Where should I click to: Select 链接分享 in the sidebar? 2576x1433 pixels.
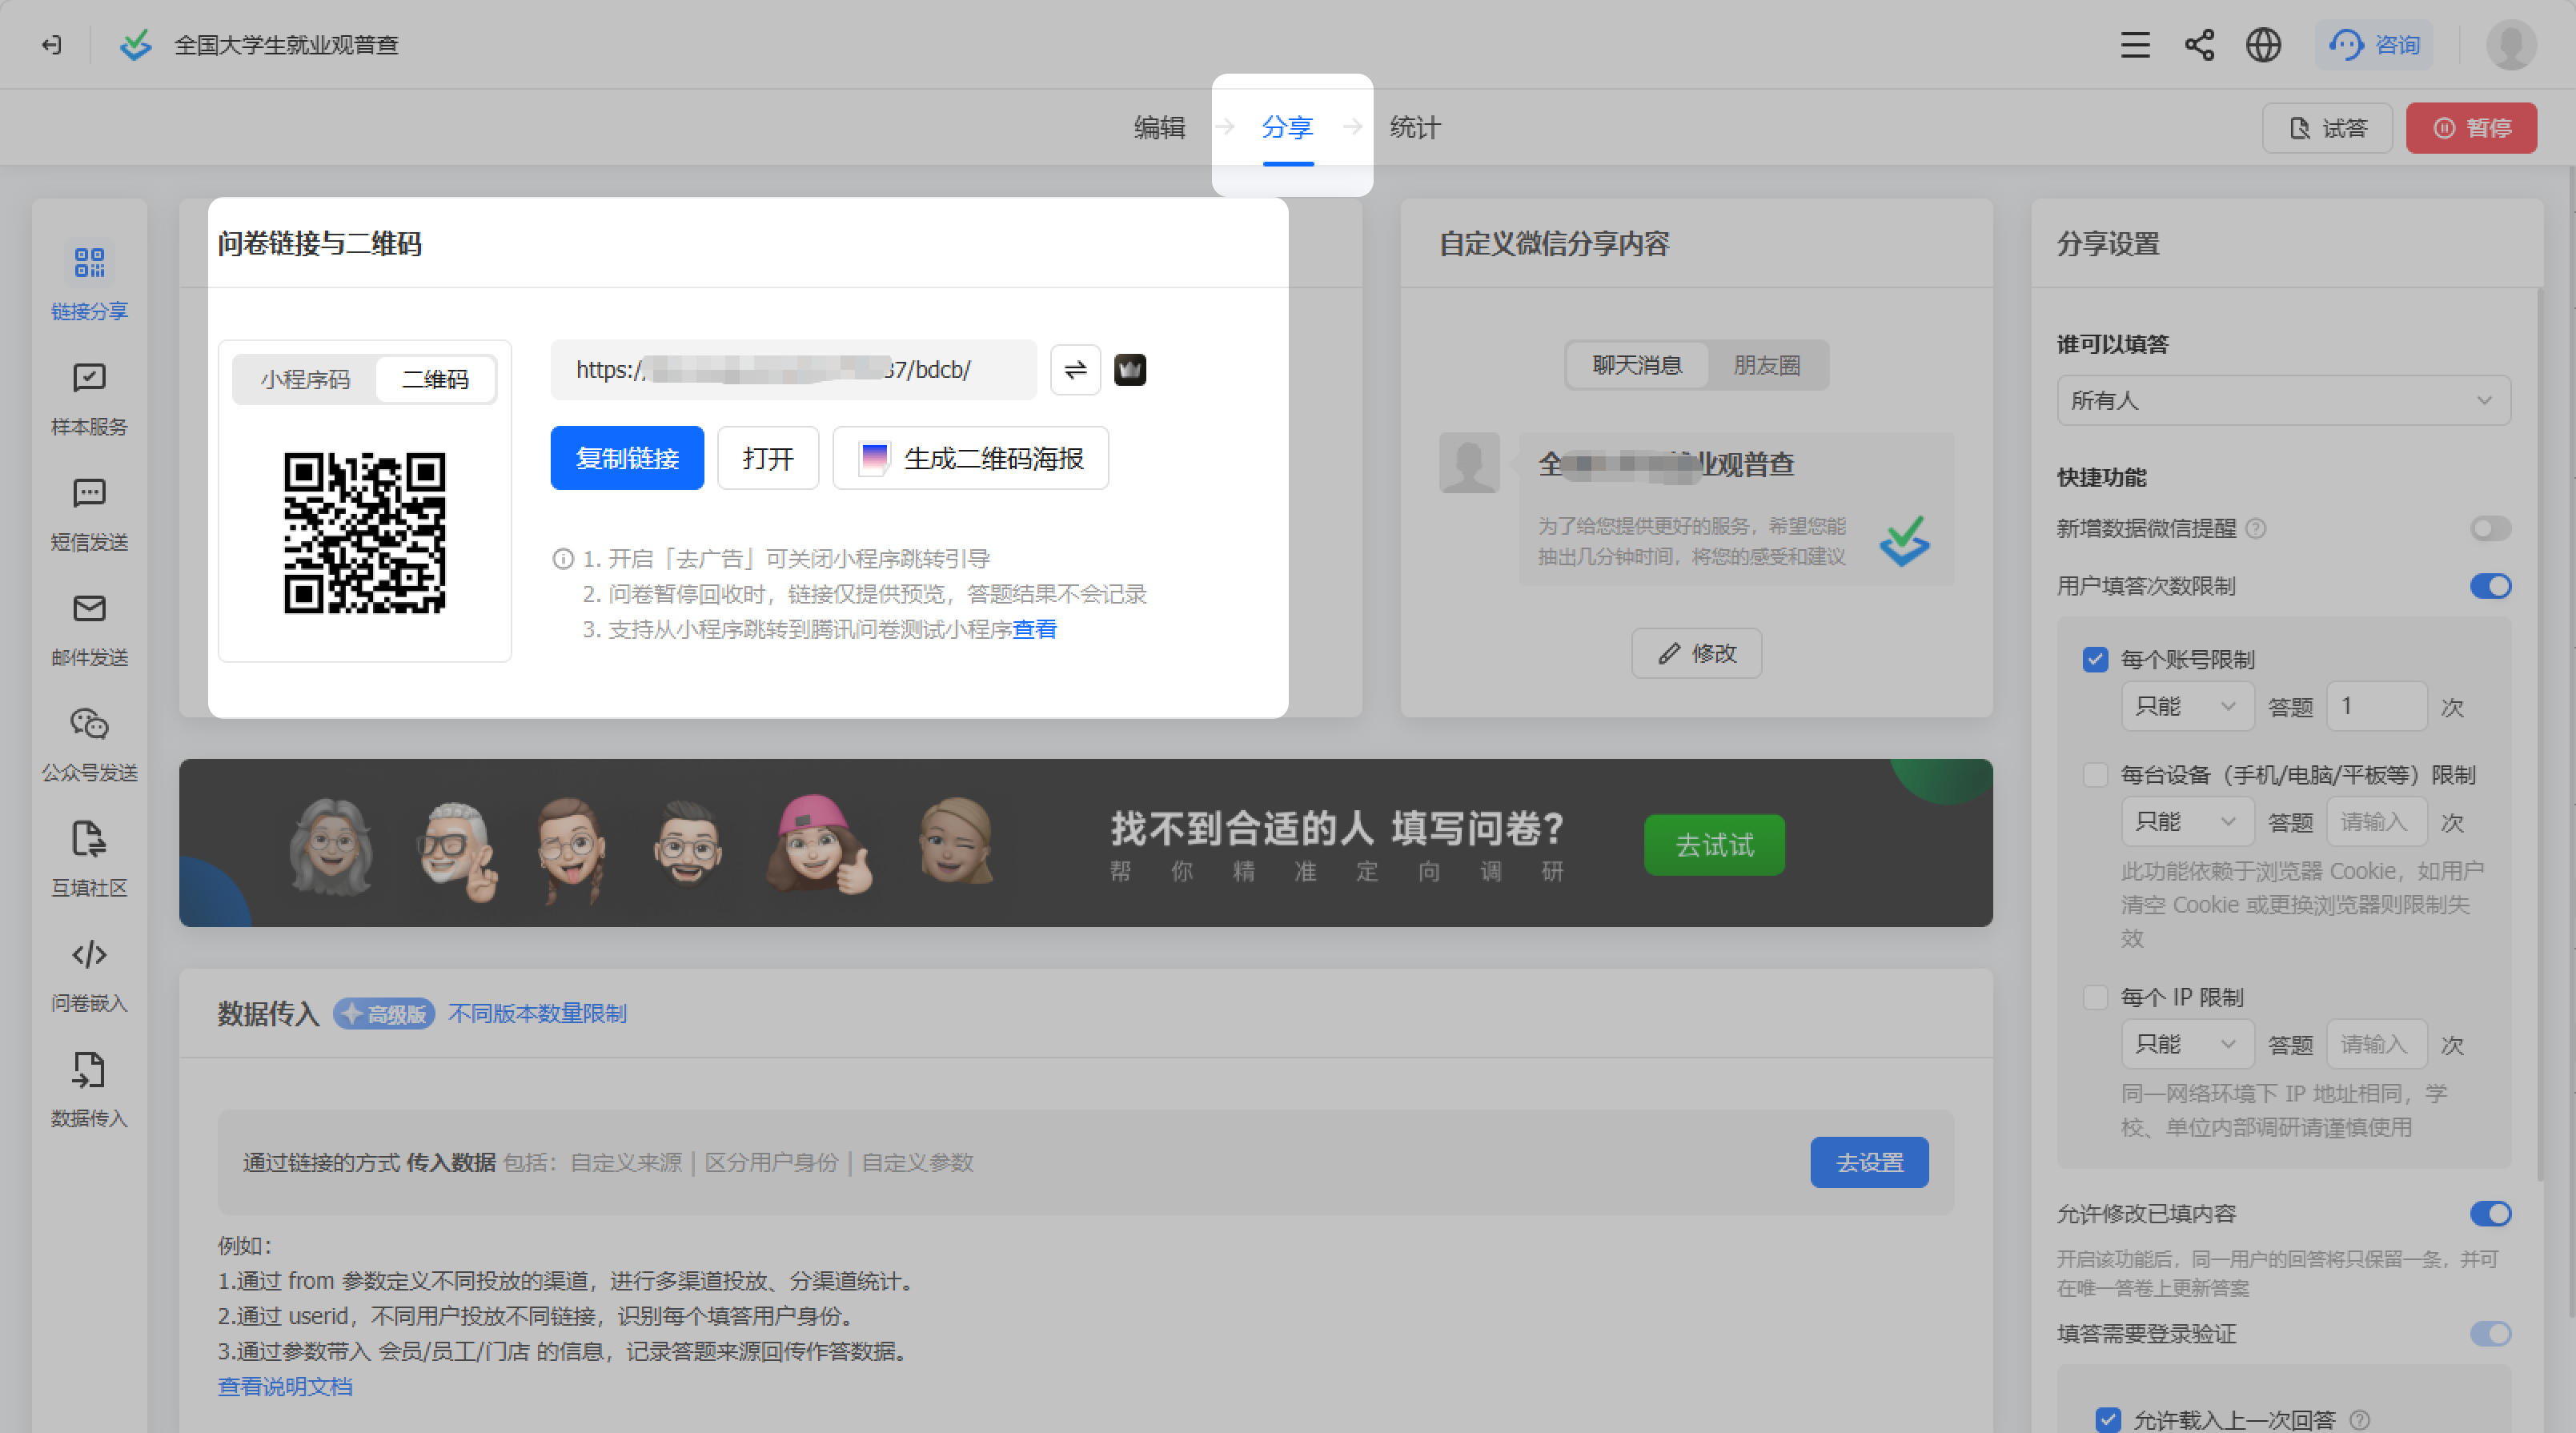[89, 282]
